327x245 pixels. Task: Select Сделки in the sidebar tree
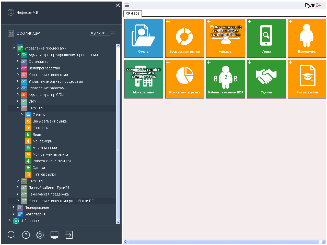(x=39, y=168)
